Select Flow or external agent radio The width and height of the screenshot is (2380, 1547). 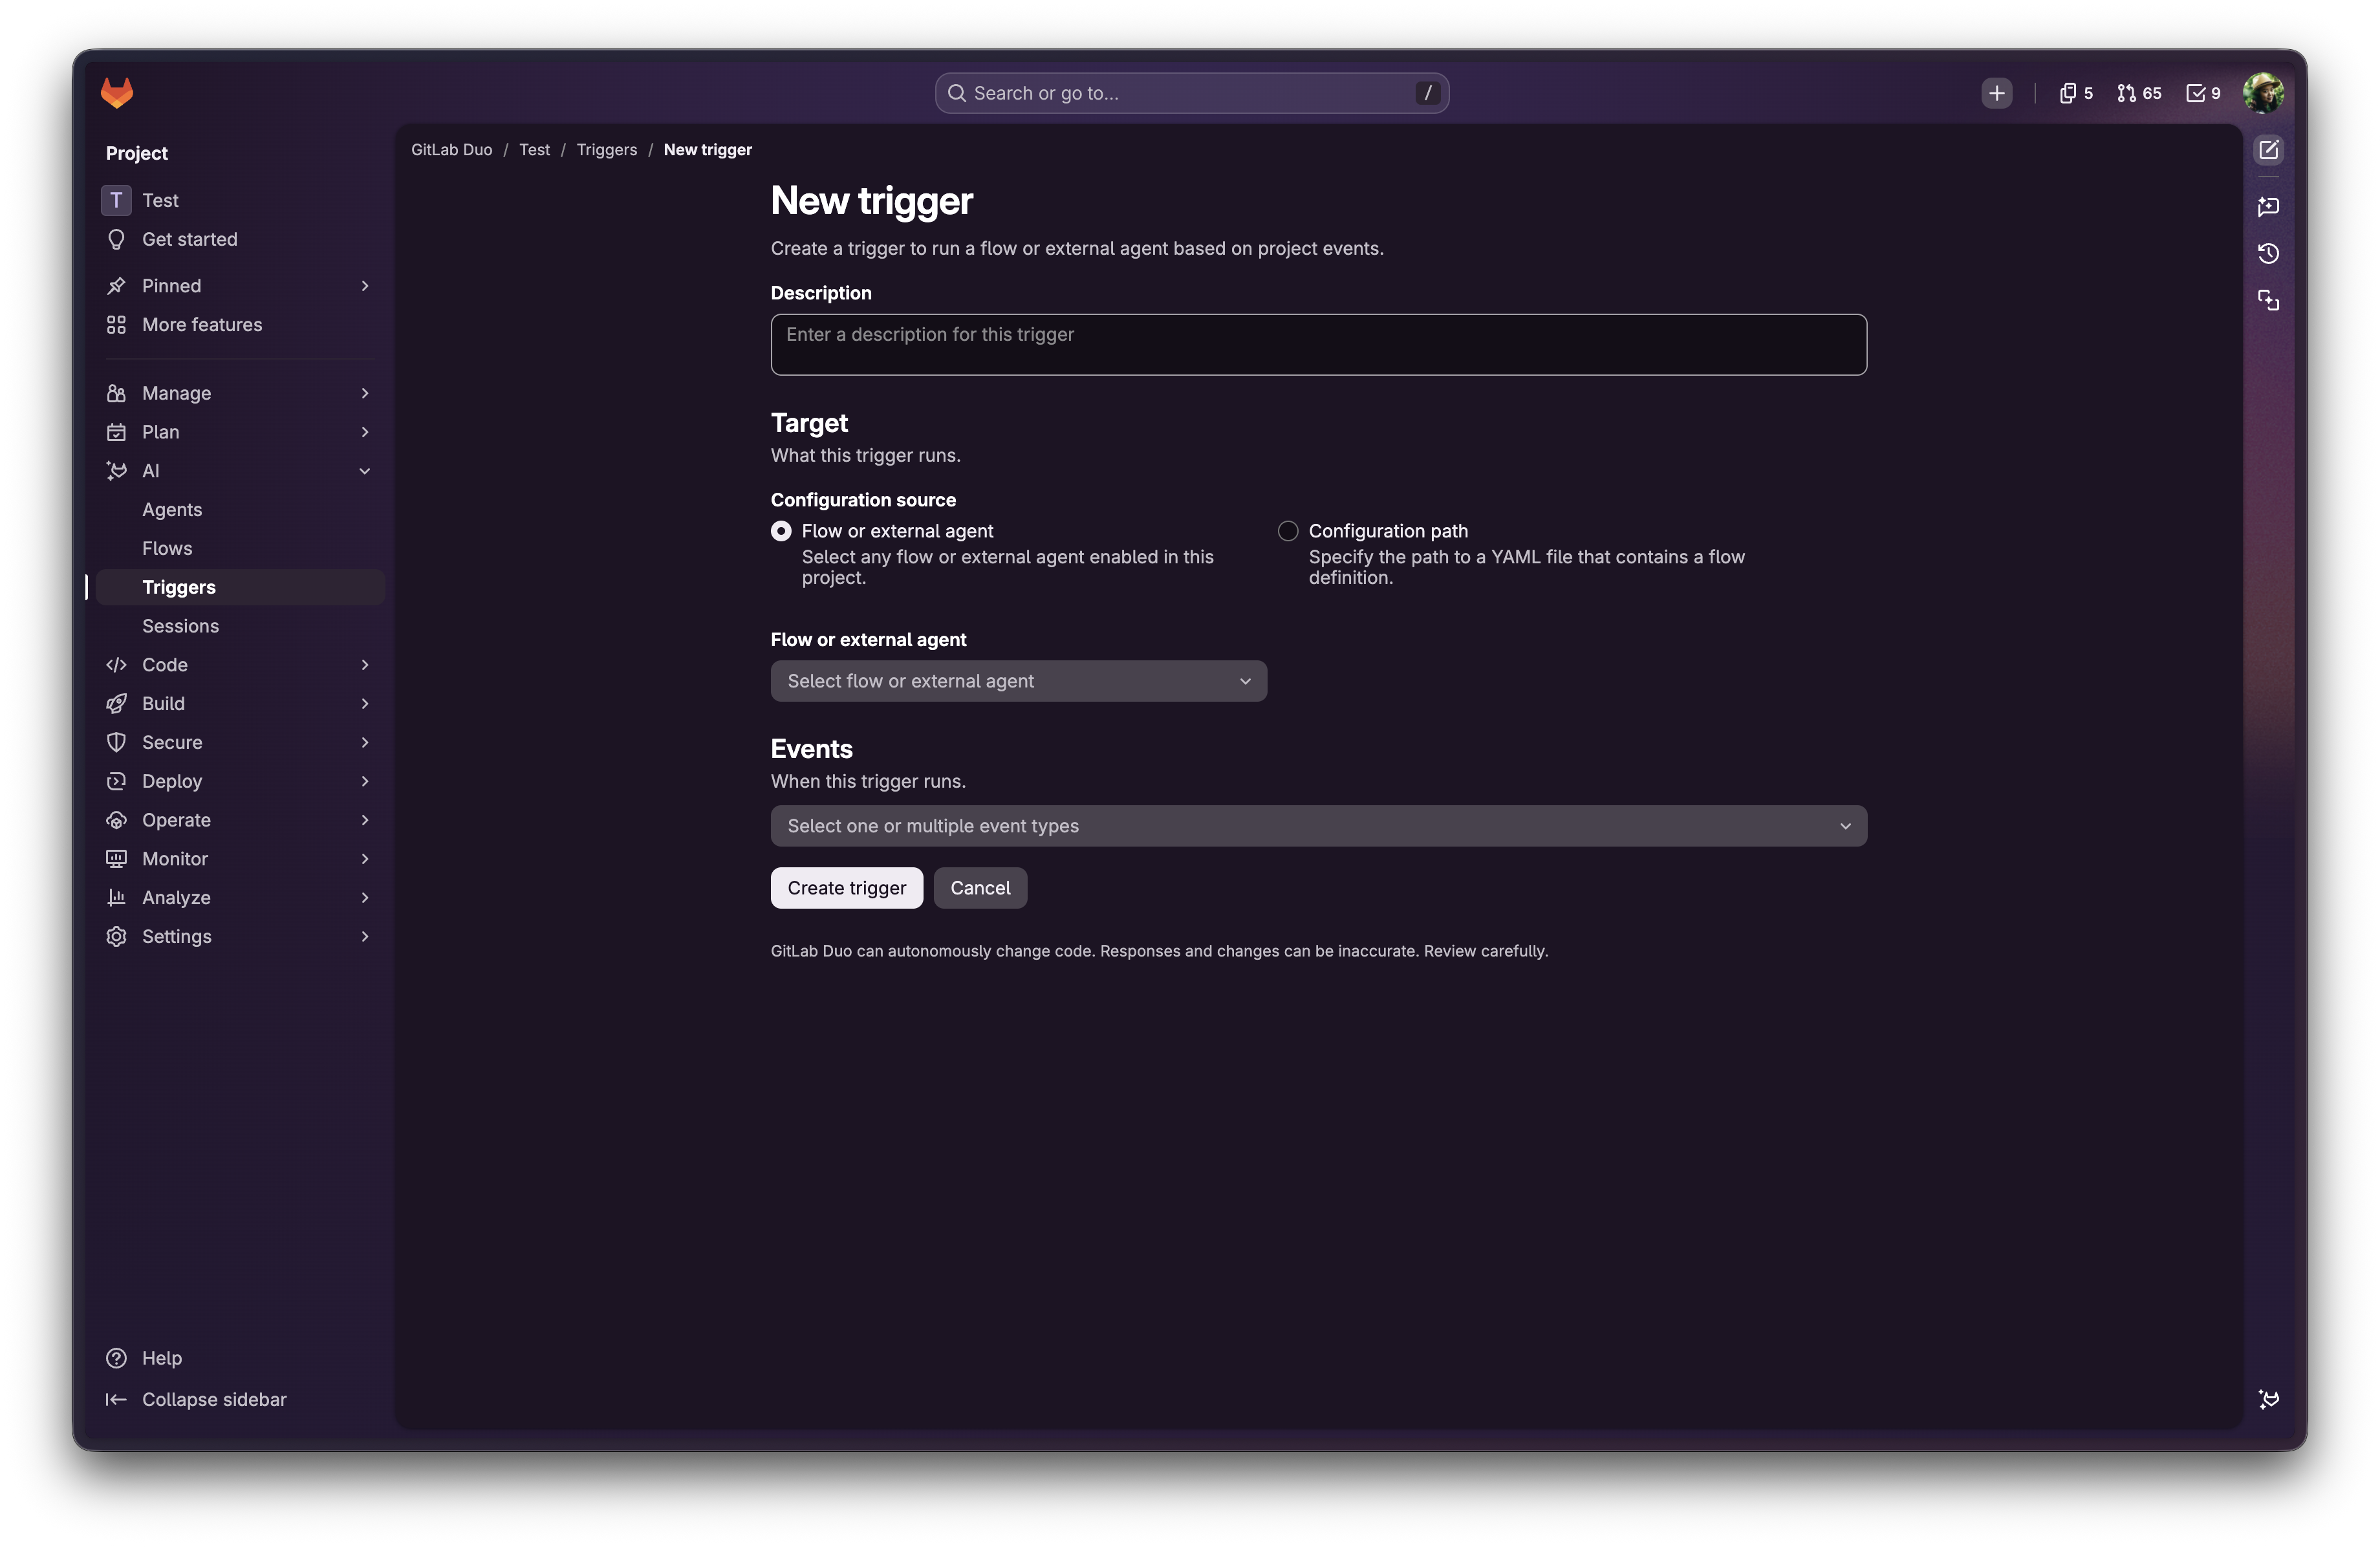pos(781,531)
